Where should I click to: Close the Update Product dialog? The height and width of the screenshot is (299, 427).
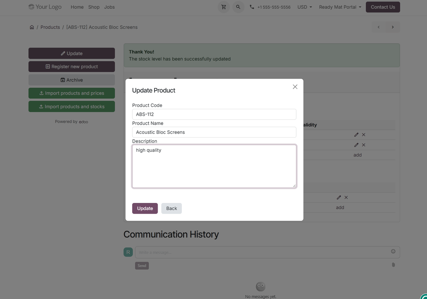(295, 87)
